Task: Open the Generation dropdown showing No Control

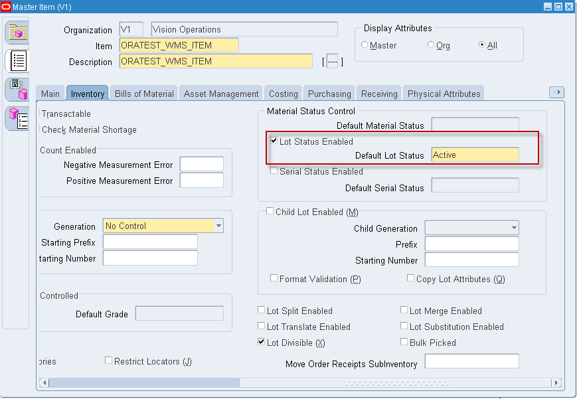Action: [219, 226]
